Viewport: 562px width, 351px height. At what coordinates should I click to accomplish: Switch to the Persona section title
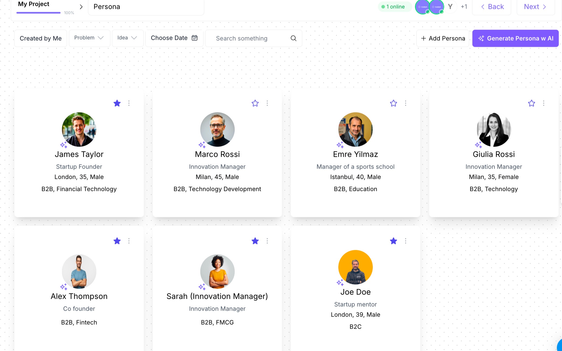click(107, 6)
